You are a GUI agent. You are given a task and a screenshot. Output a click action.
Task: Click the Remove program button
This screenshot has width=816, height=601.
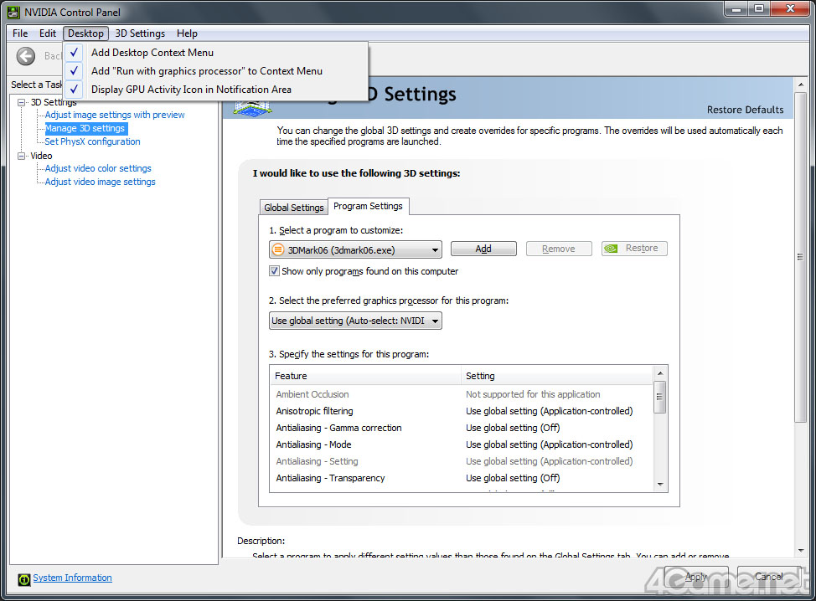click(559, 249)
